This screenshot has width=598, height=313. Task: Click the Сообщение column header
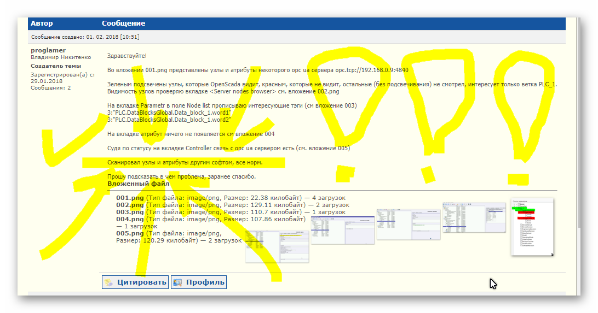123,23
